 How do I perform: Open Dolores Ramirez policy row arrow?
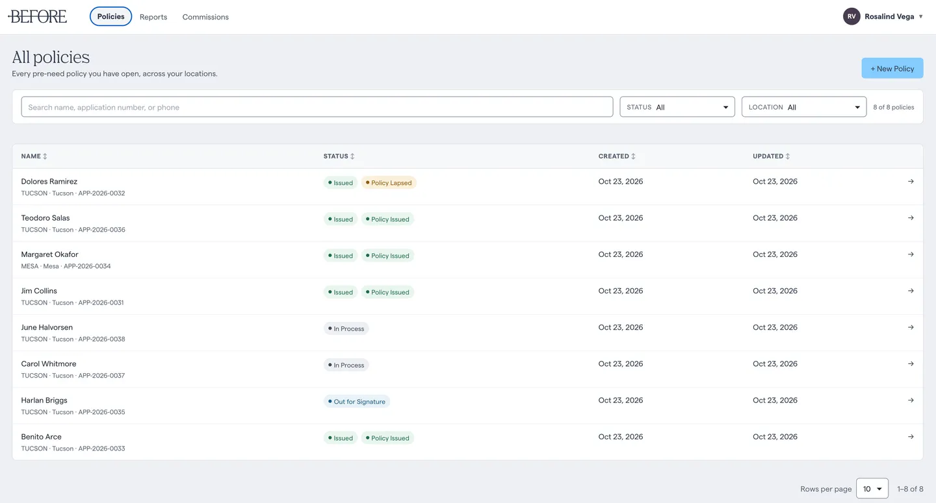tap(911, 181)
